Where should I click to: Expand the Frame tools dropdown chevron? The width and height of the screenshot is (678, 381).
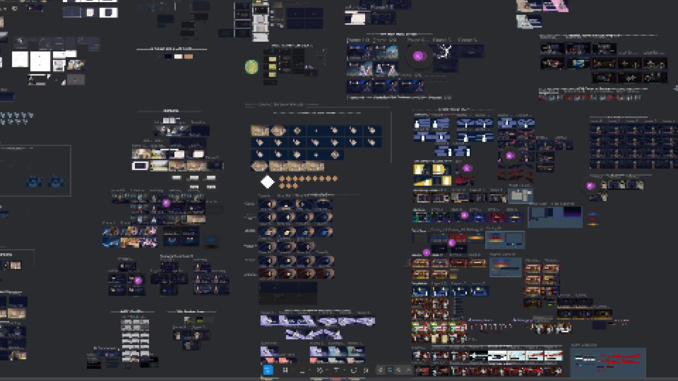293,370
